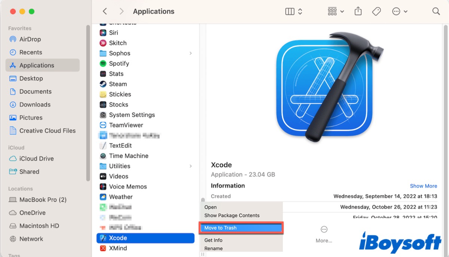449x257 pixels.
Task: Open the ellipsis action menu dropdown
Action: 400,12
